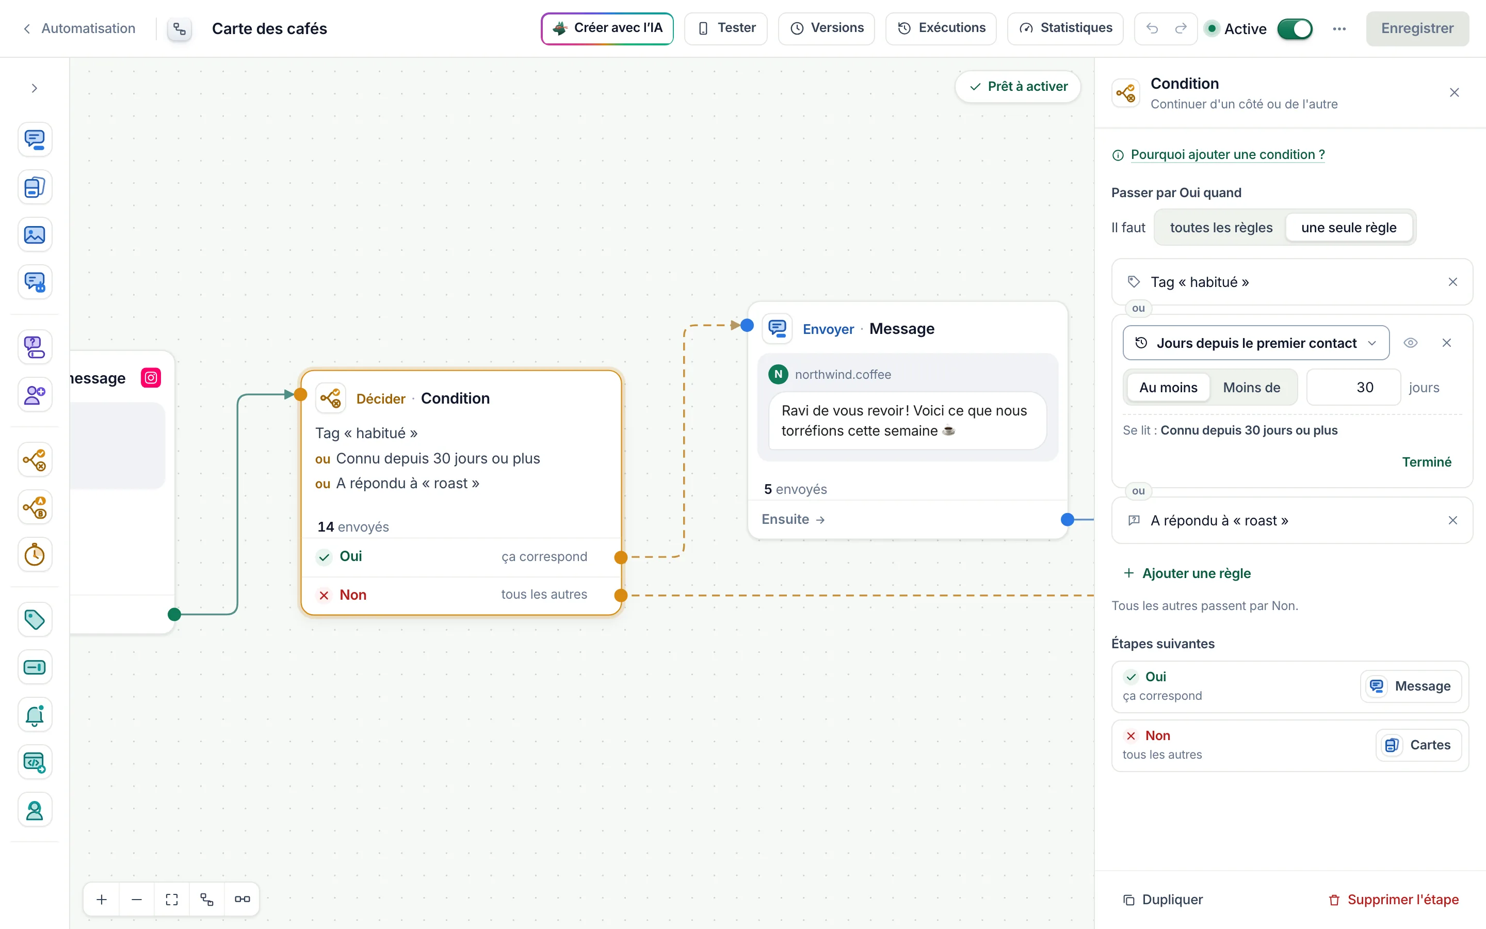Toggle the rule preview eye icon

coord(1411,343)
